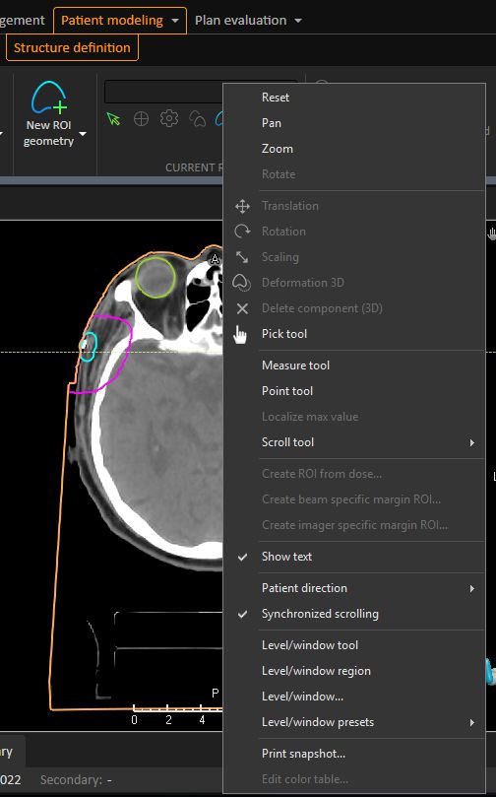The height and width of the screenshot is (797, 496).
Task: Choose Pick tool hand icon in menu
Action: tap(240, 334)
